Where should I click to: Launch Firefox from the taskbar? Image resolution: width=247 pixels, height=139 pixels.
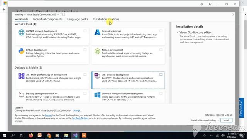click(x=31, y=136)
